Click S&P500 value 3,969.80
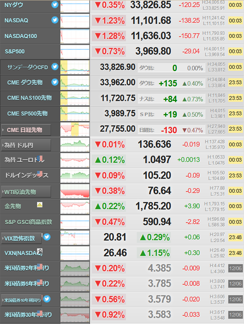Image resolution: width=244 pixels, height=324 pixels. tap(154, 51)
